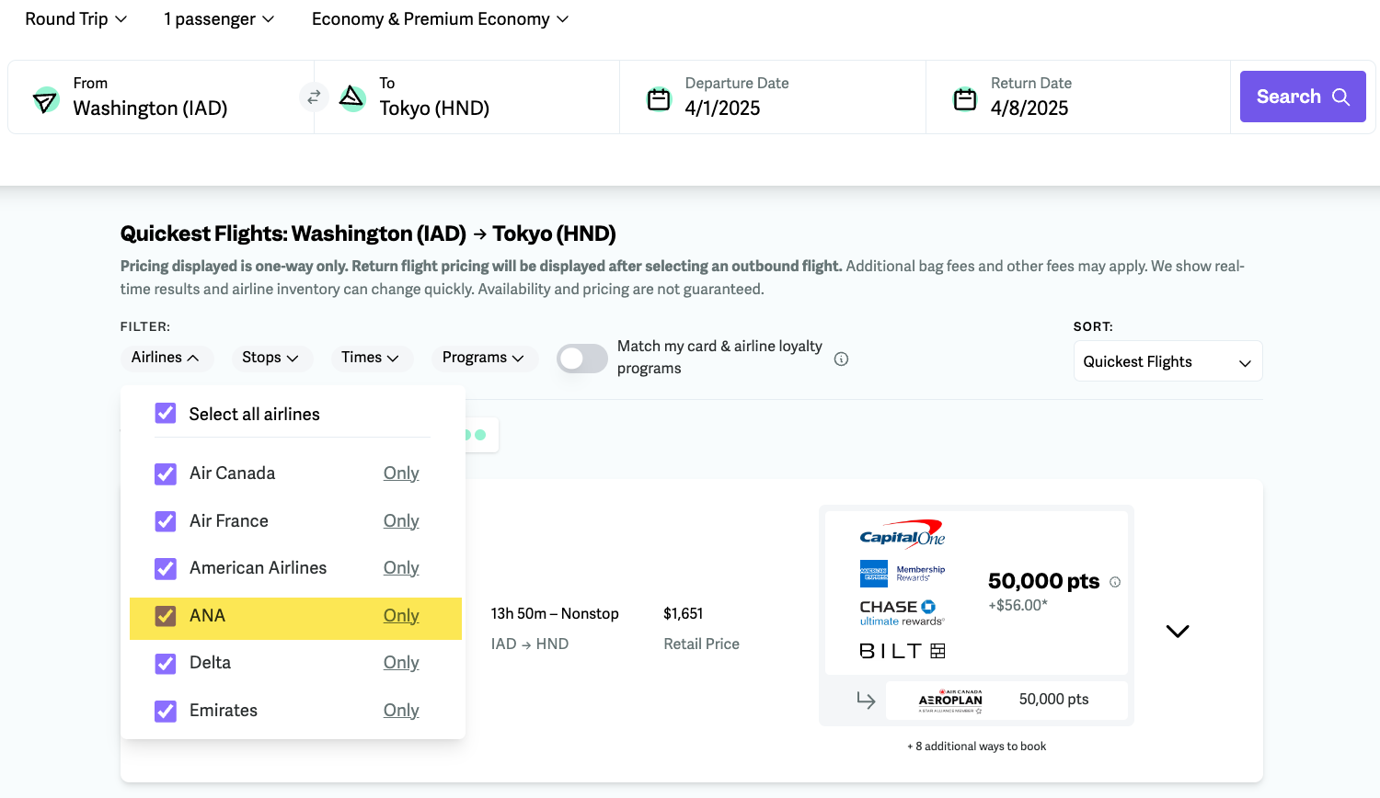Uncheck the Air Canada checkbox
This screenshot has height=798, width=1380.
(x=166, y=473)
